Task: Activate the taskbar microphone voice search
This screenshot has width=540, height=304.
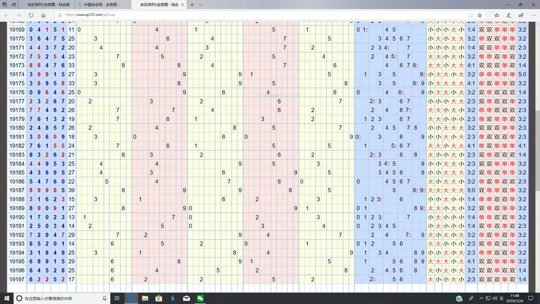Action: 104,298
